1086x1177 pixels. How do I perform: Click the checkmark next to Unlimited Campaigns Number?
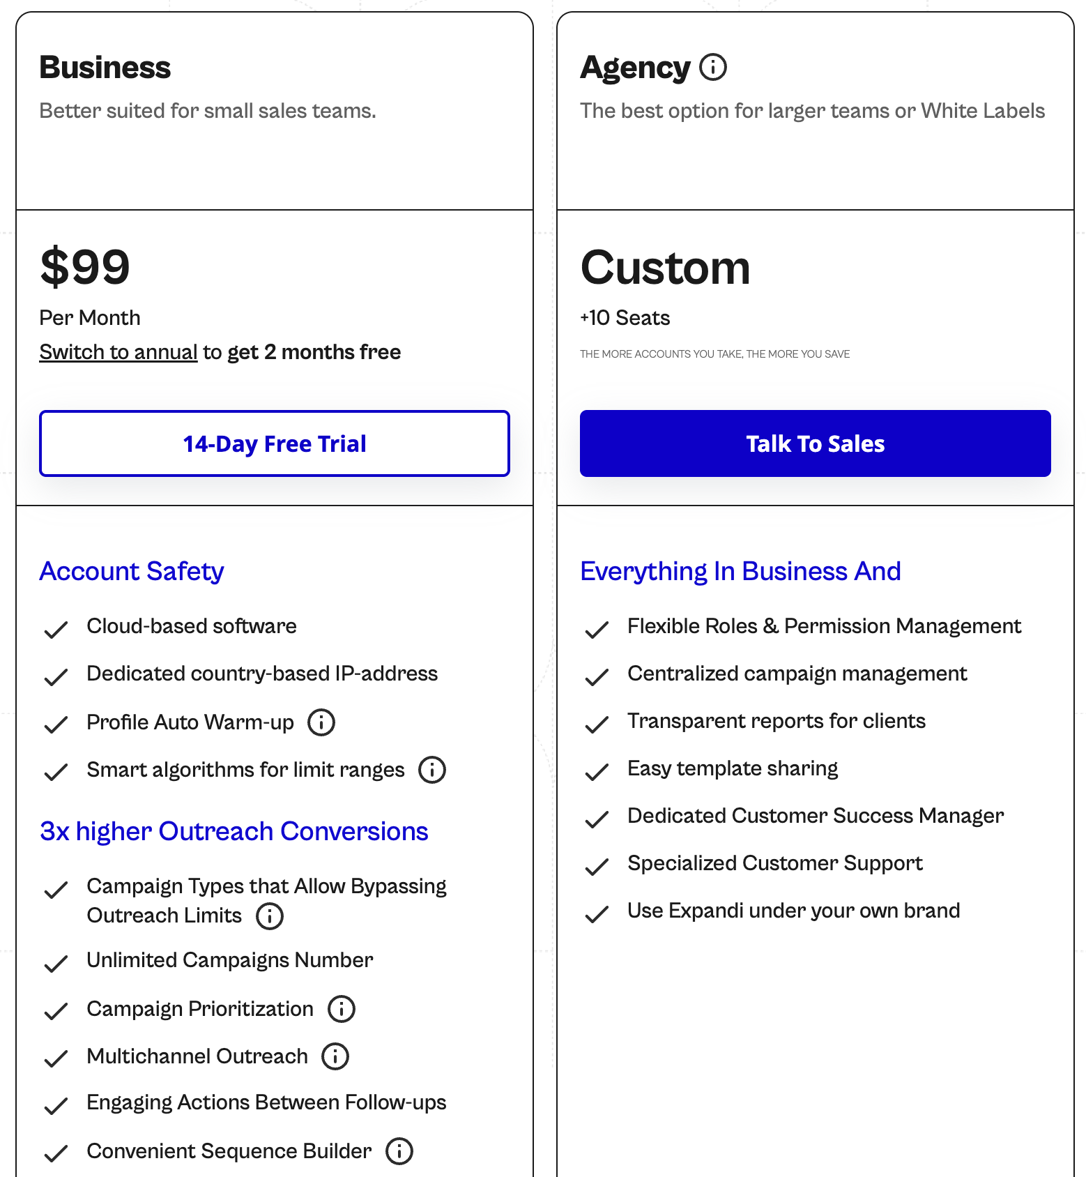(56, 964)
